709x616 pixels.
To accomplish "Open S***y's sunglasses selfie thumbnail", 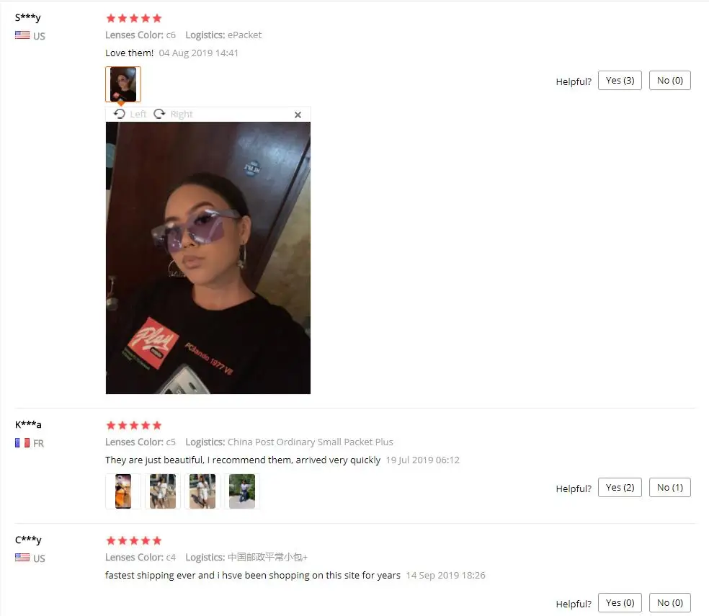I will pyautogui.click(x=123, y=84).
